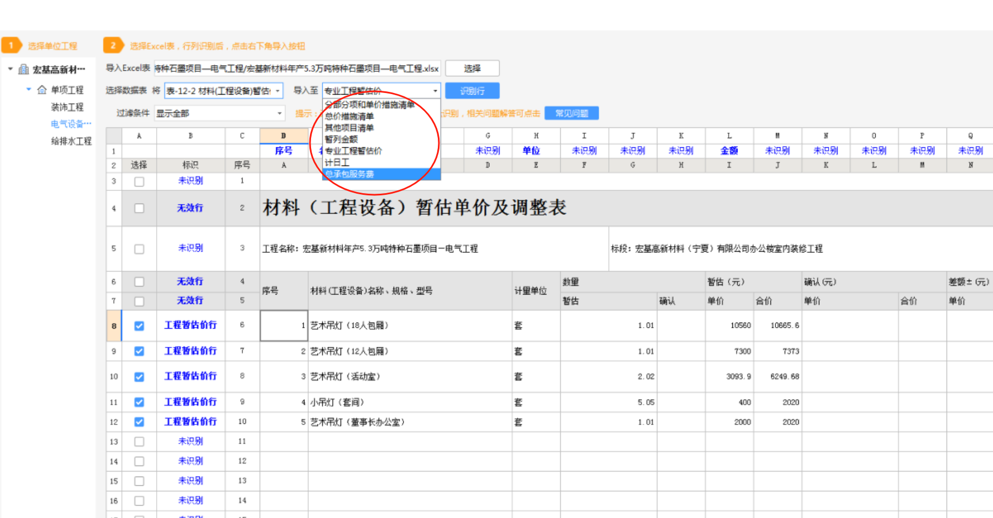Click the total value 6249.68

tap(785, 376)
